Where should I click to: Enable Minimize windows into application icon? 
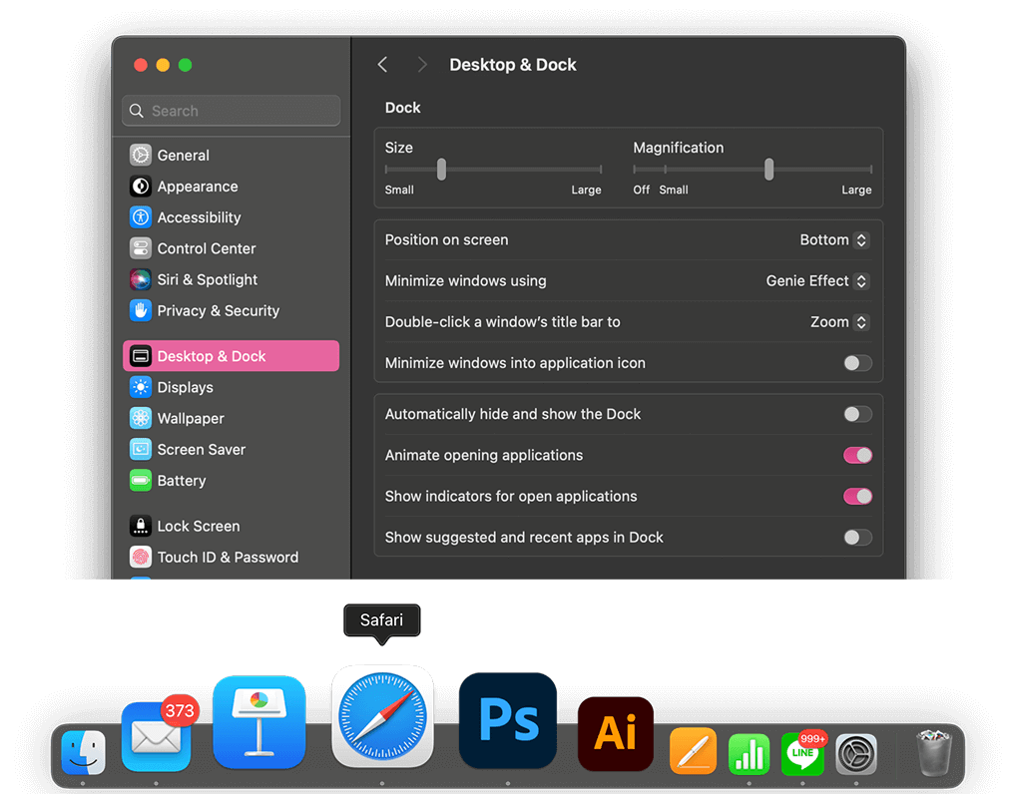point(857,363)
